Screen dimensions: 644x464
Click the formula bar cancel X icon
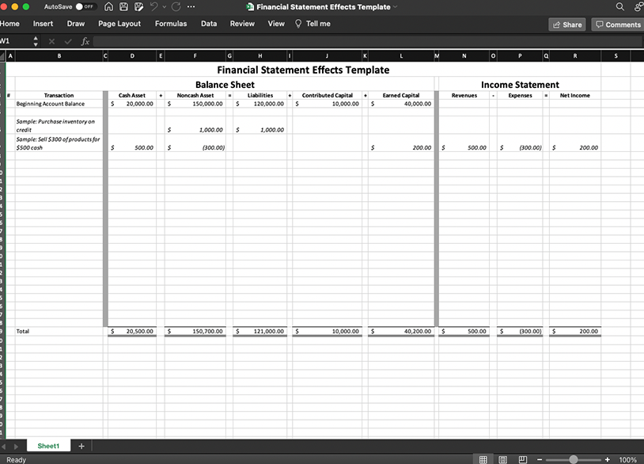pyautogui.click(x=51, y=41)
